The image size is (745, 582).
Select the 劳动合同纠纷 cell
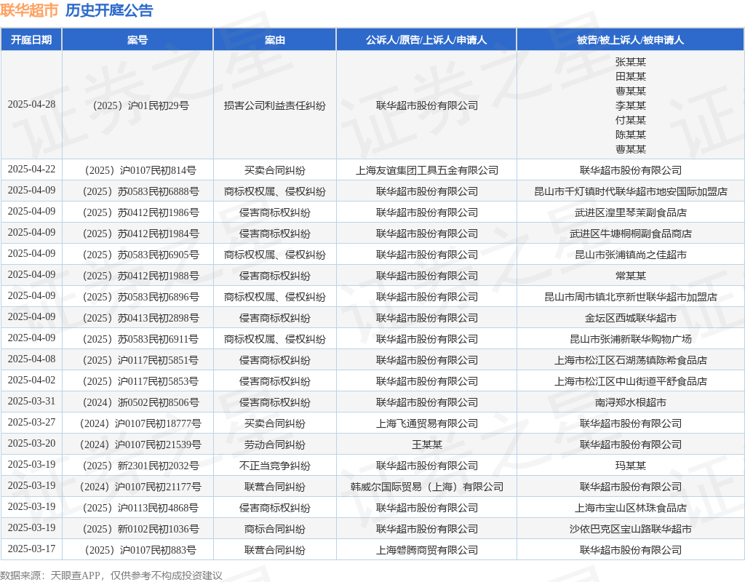pyautogui.click(x=274, y=445)
